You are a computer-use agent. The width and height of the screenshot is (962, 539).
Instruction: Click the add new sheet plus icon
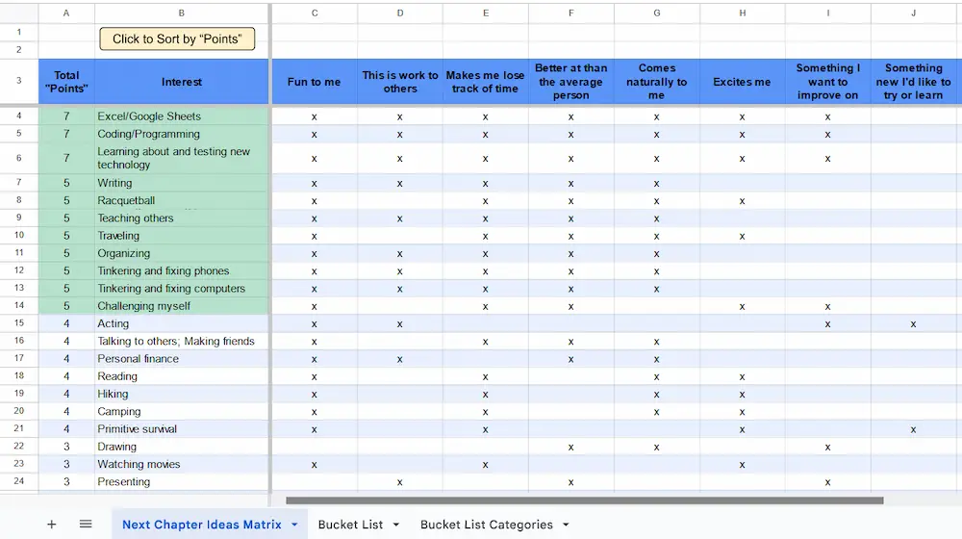52,525
